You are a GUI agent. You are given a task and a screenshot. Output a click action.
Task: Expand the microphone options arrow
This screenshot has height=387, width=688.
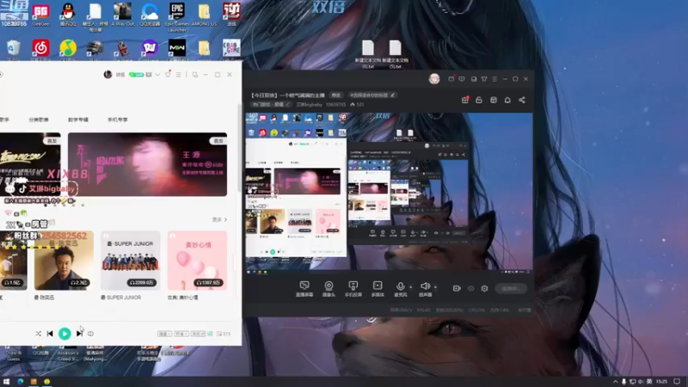[411, 287]
